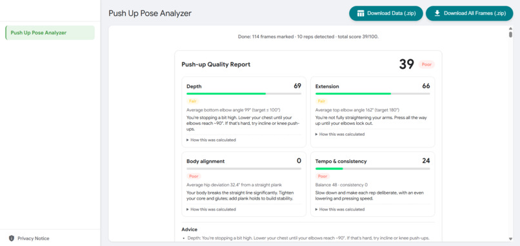Click the table icon in Download Data button
Screen dimensions: 520x246
[x=361, y=14]
